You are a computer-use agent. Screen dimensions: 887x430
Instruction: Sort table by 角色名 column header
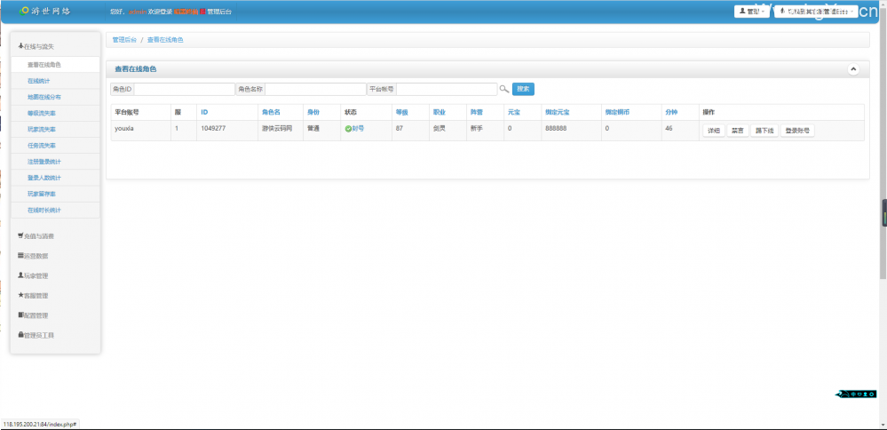tap(271, 113)
